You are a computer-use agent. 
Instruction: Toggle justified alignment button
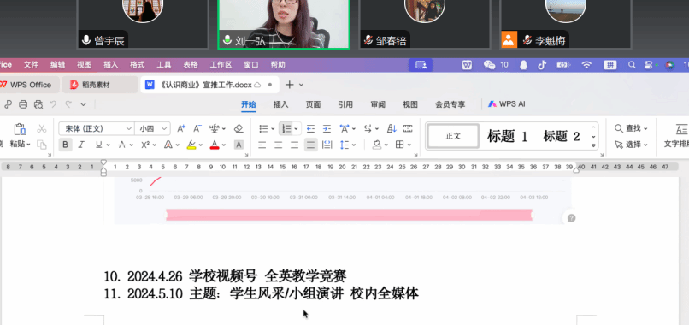tap(310, 145)
